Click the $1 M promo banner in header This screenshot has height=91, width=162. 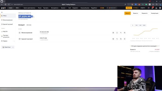point(102,8)
